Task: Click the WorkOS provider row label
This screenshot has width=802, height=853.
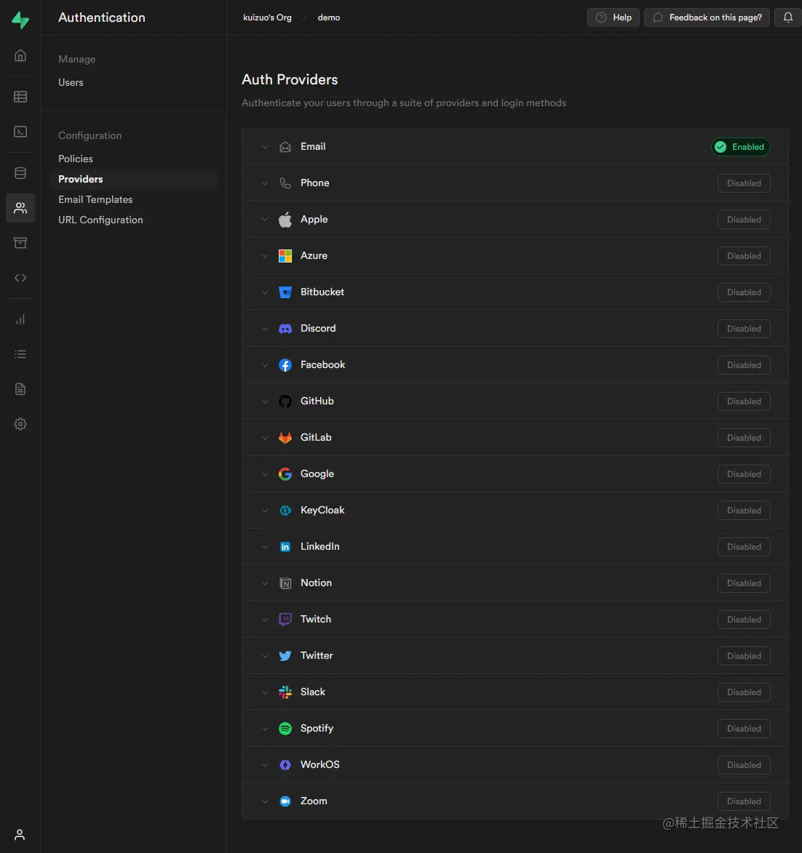Action: point(319,764)
